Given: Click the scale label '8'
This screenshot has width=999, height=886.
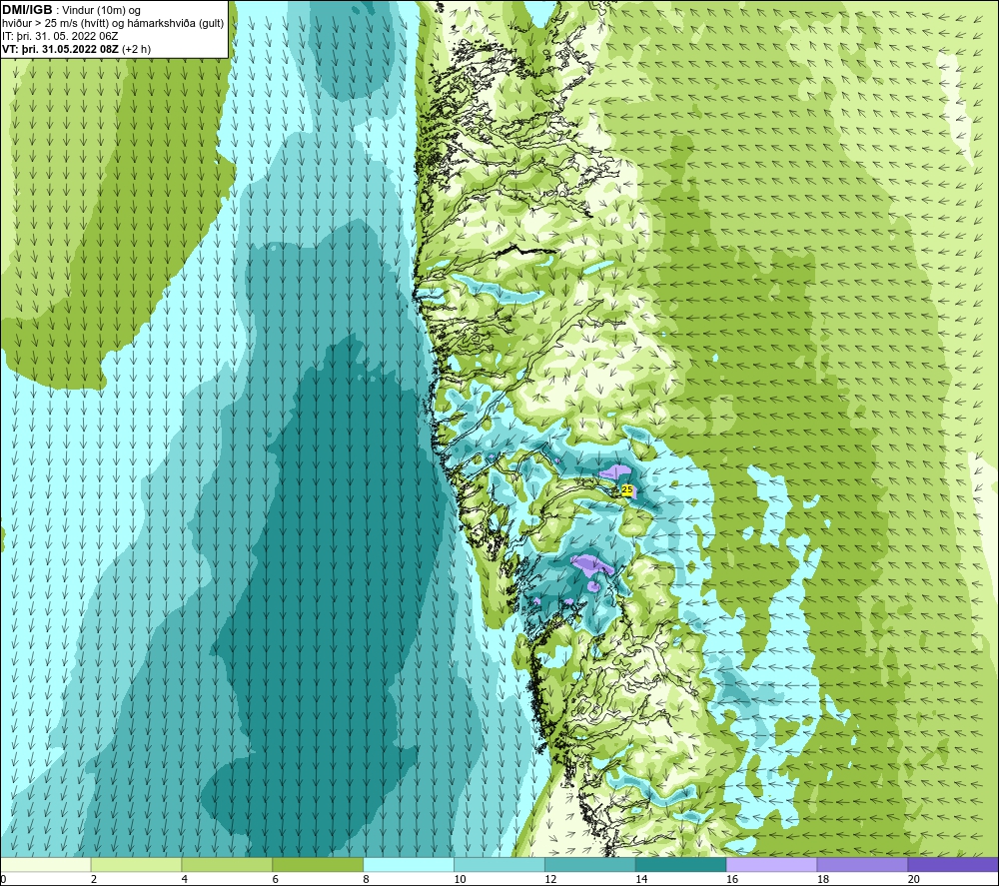Looking at the screenshot, I should [x=366, y=879].
